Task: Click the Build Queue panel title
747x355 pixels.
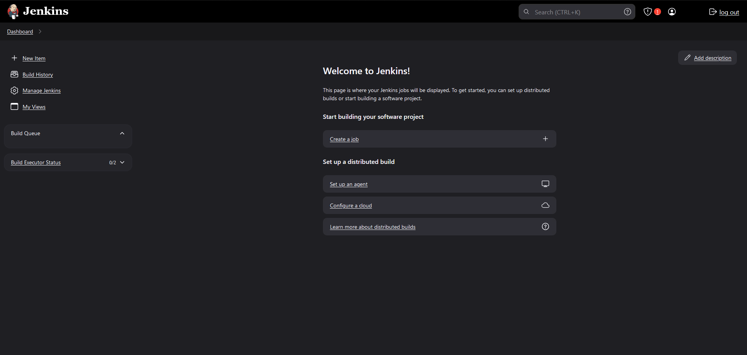Action: coord(25,133)
